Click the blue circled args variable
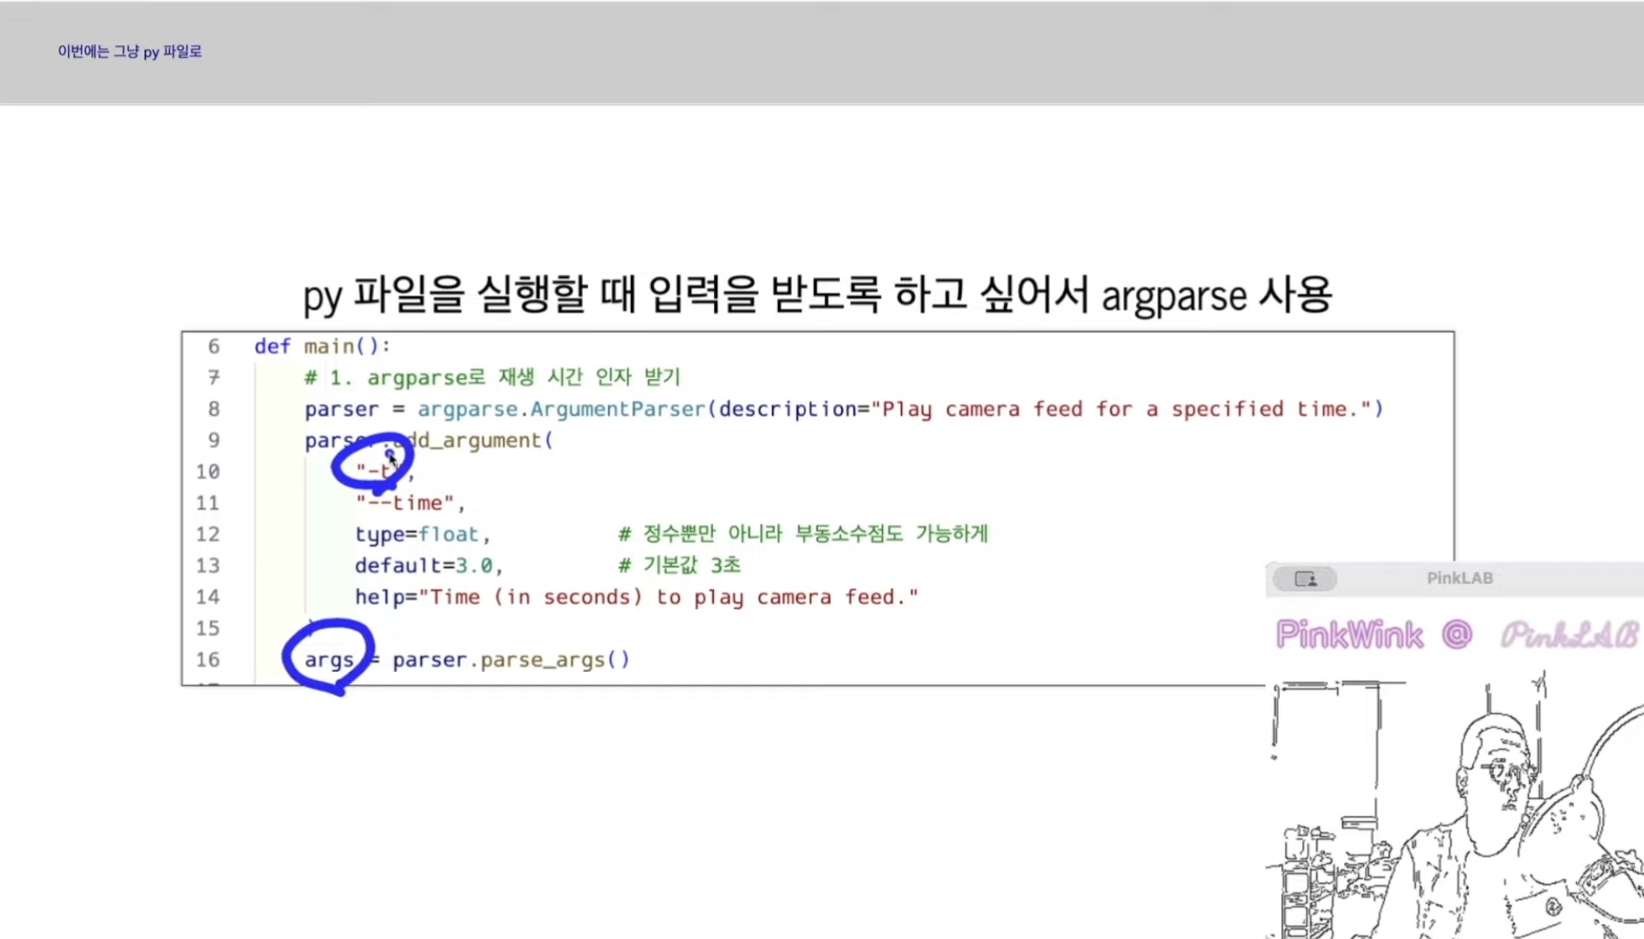Viewport: 1644px width, 939px height. coord(328,659)
